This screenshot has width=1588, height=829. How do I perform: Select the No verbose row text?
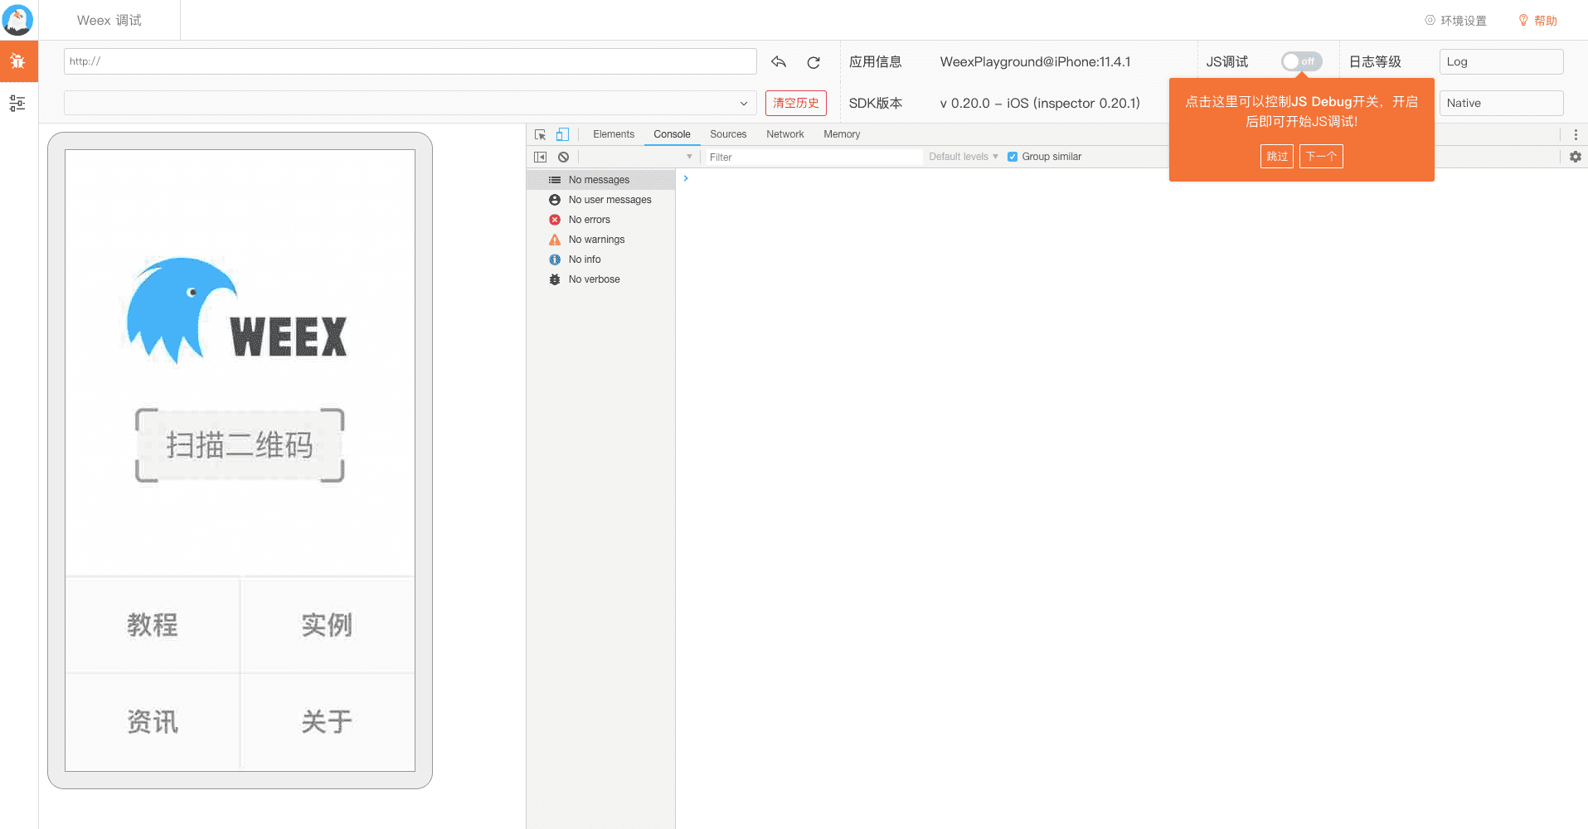point(594,279)
